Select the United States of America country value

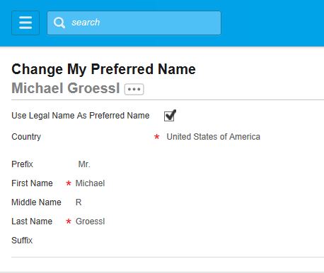(214, 137)
